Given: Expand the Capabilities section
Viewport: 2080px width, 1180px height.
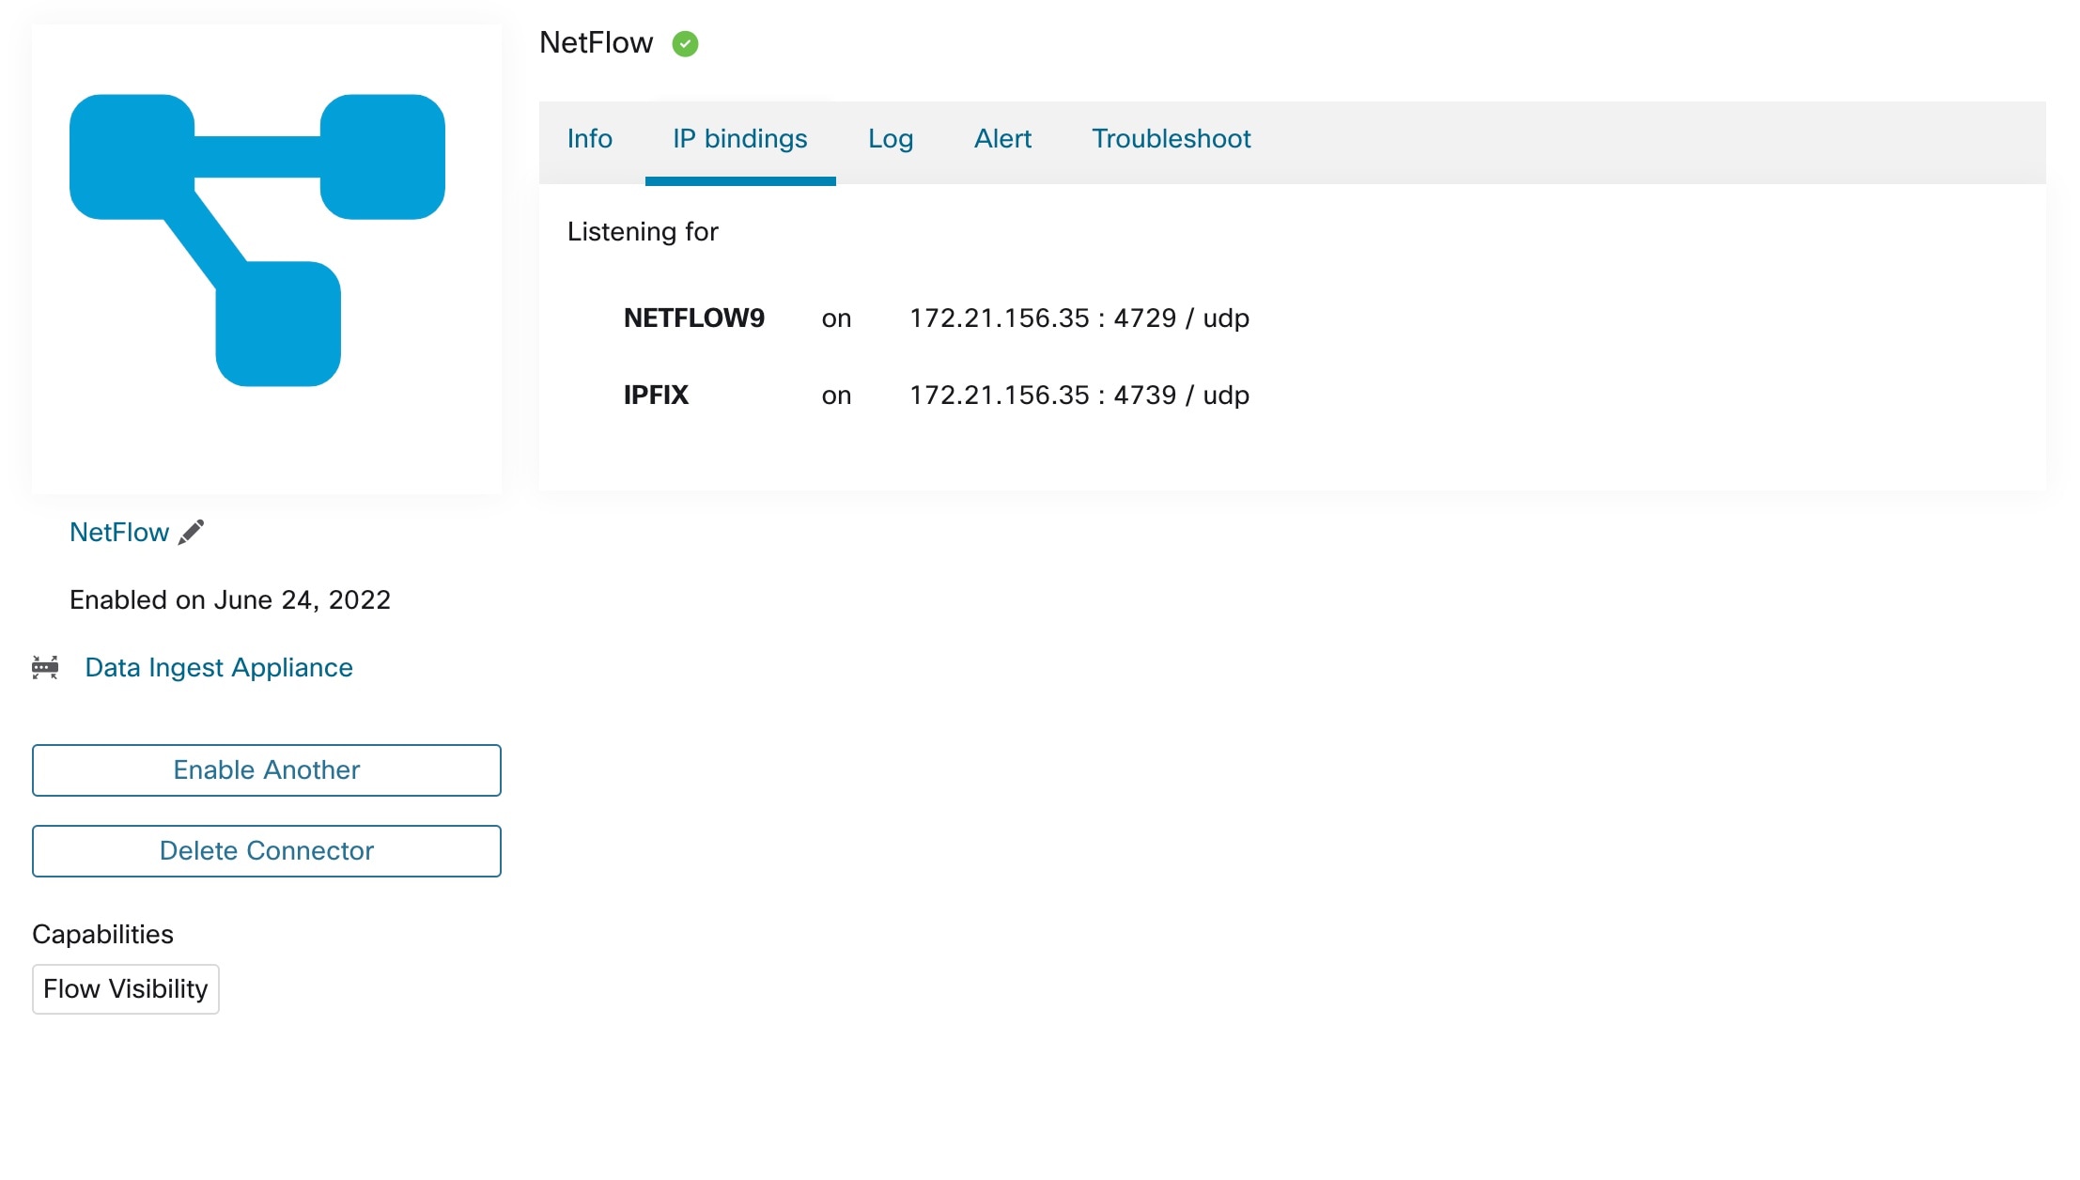Looking at the screenshot, I should click(101, 934).
